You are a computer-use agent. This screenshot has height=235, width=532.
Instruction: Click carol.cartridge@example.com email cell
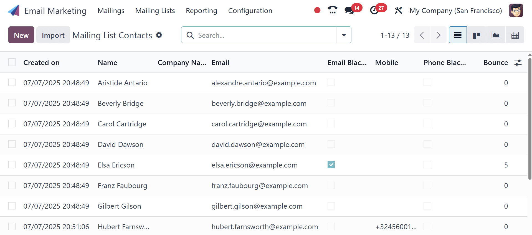tap(259, 124)
